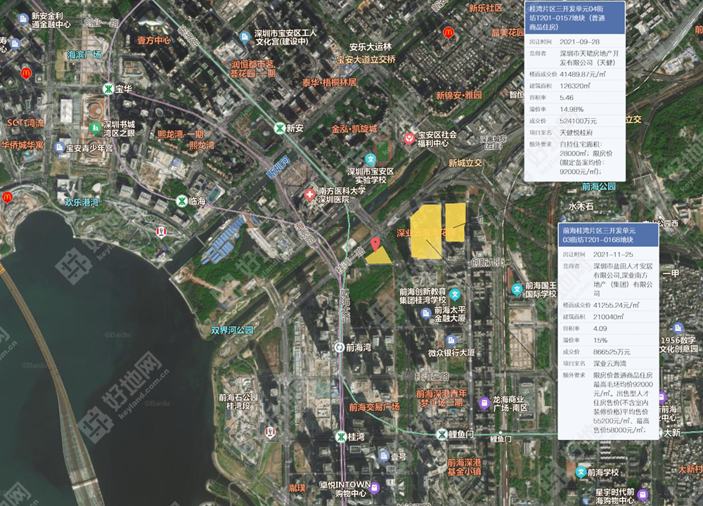Screen dimensions: 703x506
Task: Select the 鲤鱼门 metro station icon
Action: 442,434
